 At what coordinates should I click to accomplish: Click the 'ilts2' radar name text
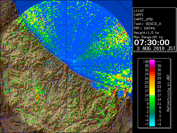(x=139, y=11)
